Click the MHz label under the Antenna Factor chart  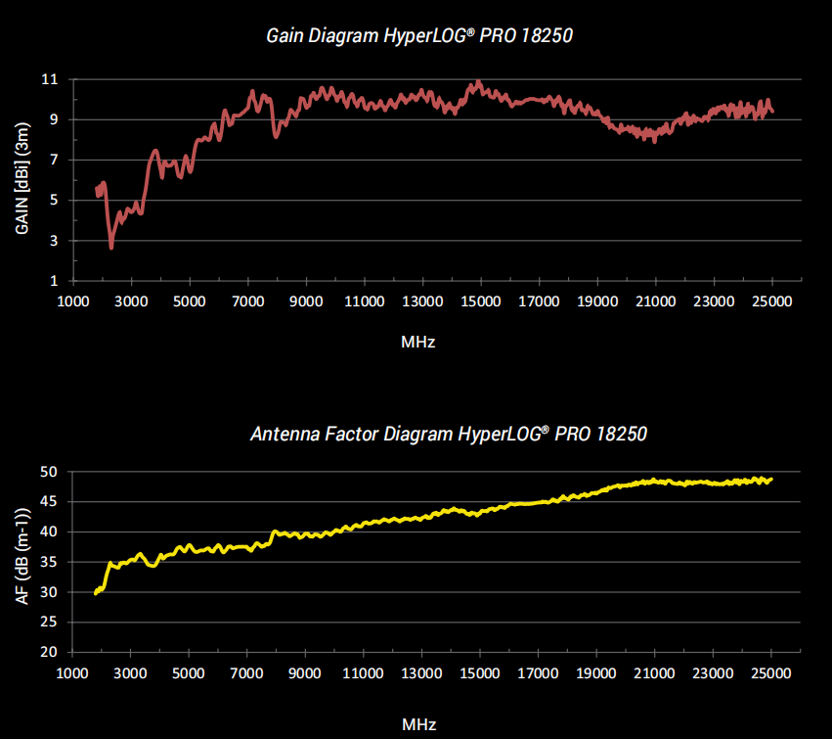[419, 724]
